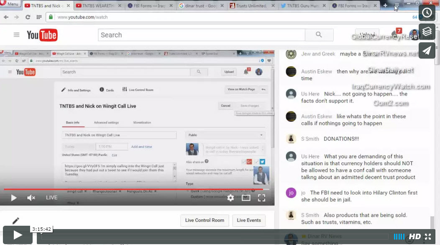Adjust the Vimeo volume bars

(399, 237)
